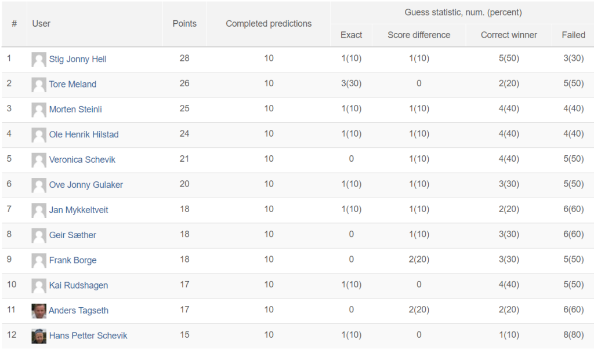
Task: Click the Points column header
Action: tap(184, 23)
